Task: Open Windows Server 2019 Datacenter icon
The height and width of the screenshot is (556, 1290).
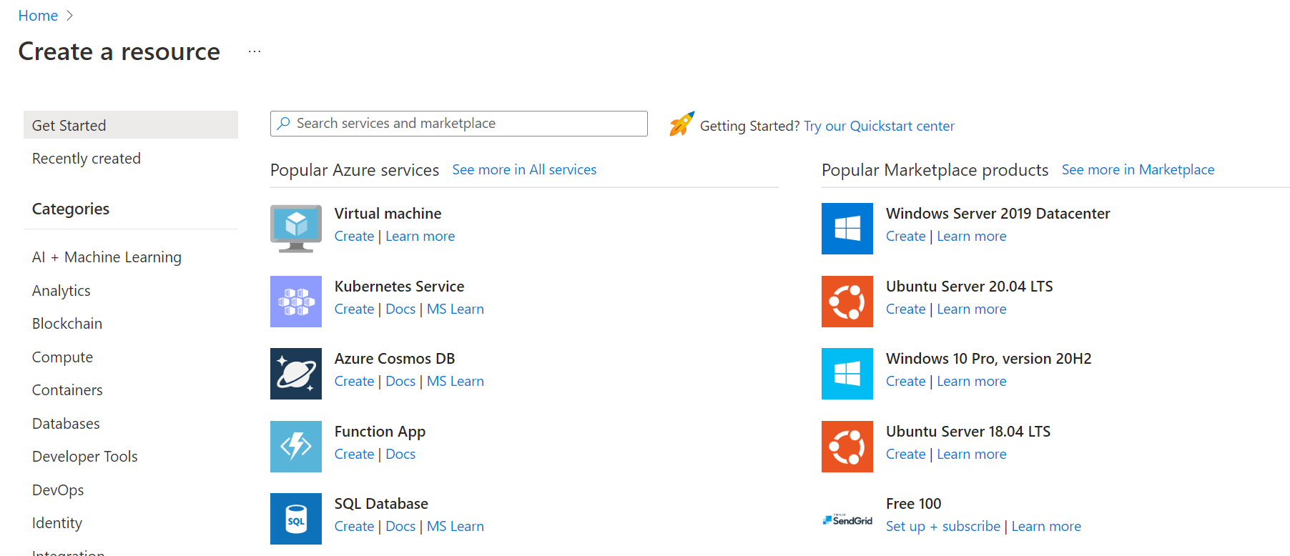Action: point(847,229)
